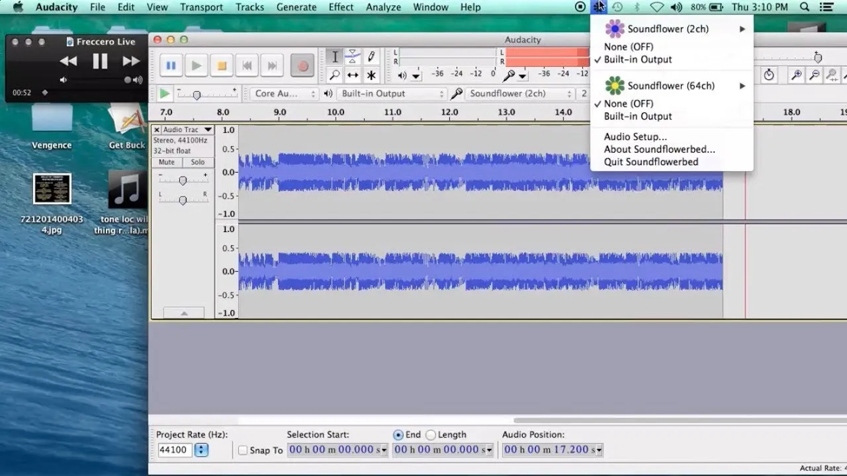Select the Draw (pencil) tool

(372, 57)
